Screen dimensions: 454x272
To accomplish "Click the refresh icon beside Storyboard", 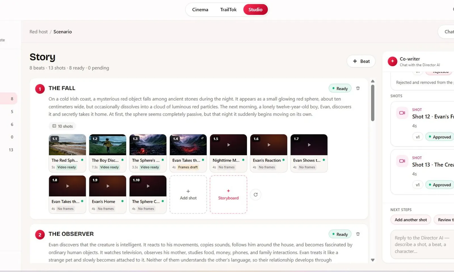I will [x=256, y=194].
